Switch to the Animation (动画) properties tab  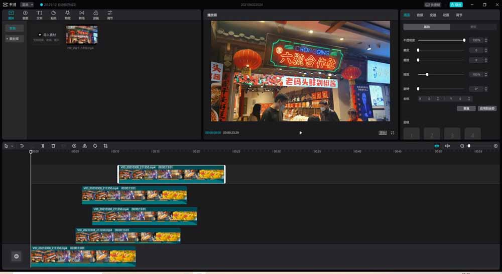(x=446, y=15)
